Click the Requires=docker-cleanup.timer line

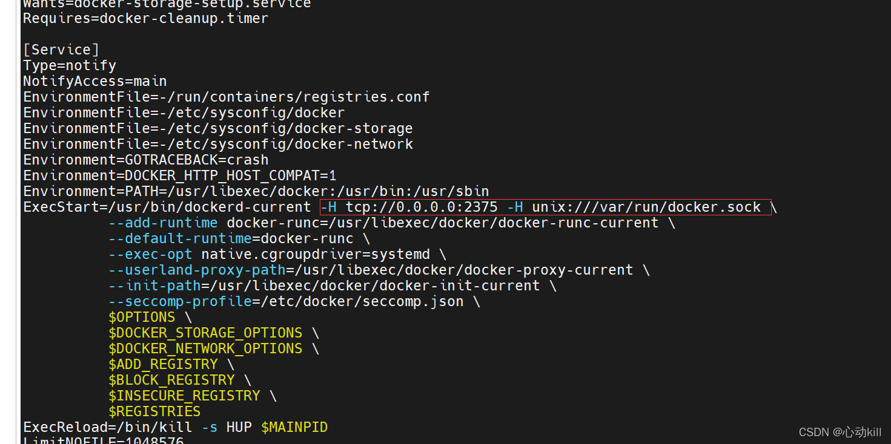[x=146, y=18]
